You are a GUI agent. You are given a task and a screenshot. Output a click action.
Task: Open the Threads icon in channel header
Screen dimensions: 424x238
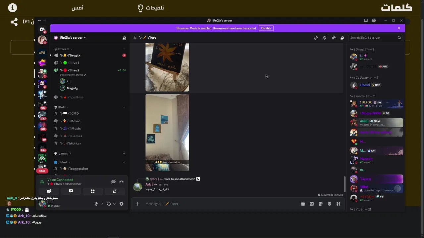316,38
